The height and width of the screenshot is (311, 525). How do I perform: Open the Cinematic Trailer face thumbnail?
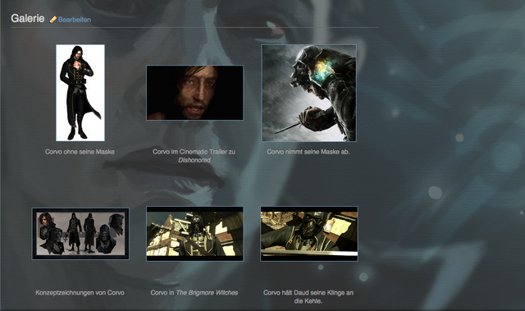point(195,93)
